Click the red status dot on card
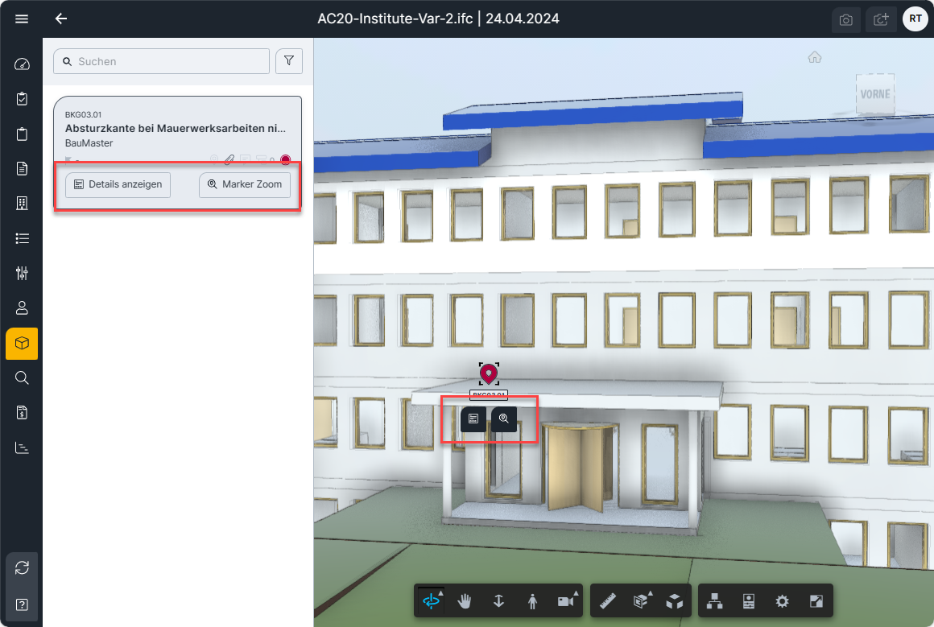Image resolution: width=934 pixels, height=627 pixels. point(285,159)
